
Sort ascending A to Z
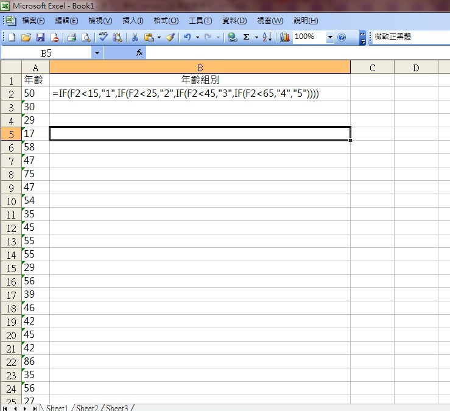tap(267, 37)
